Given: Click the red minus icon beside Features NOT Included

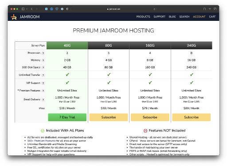Looking at the screenshot, I should coord(145,130).
